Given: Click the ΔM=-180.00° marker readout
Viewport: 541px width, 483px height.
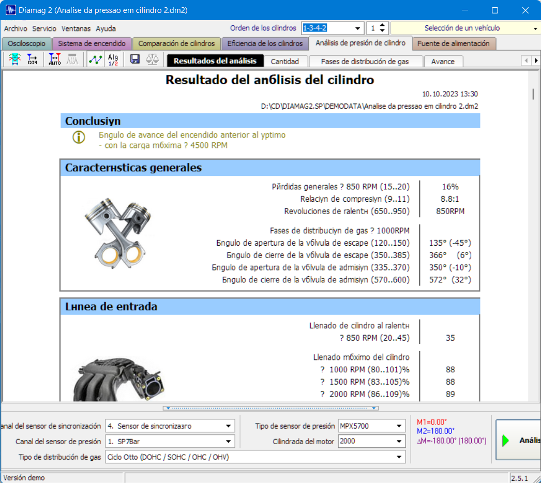Looking at the screenshot, I should tap(452, 441).
